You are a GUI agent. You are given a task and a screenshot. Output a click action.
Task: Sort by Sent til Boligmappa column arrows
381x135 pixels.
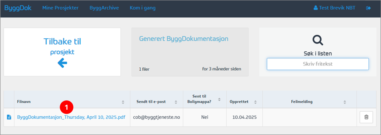click(x=219, y=99)
